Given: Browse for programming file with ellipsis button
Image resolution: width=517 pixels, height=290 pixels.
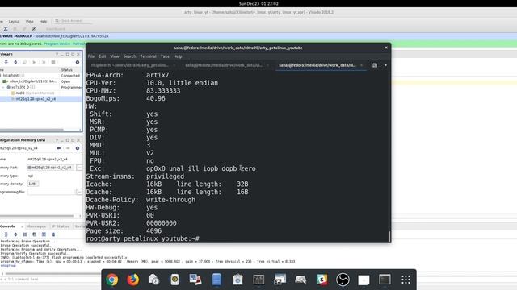Looking at the screenshot, I should 79,192.
